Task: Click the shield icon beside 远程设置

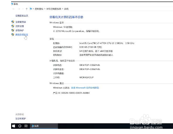Action: click(x=13, y=26)
